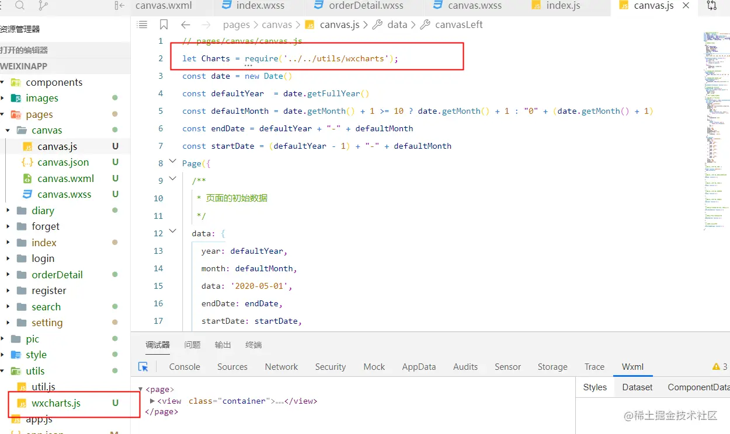This screenshot has height=434, width=730.
Task: Select the 终端 panel tab
Action: [x=253, y=345]
